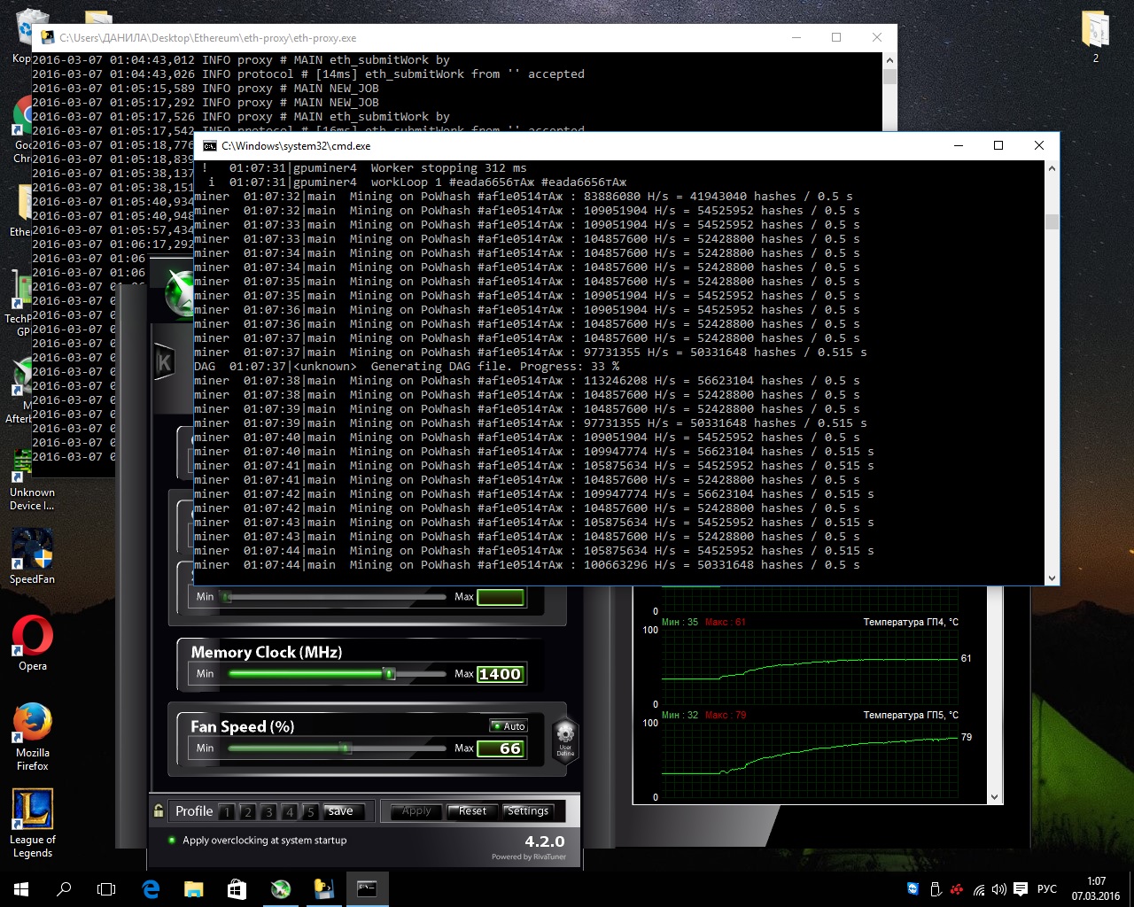Click the version text 4.2.0
Screen dimensions: 1134x907
click(545, 841)
